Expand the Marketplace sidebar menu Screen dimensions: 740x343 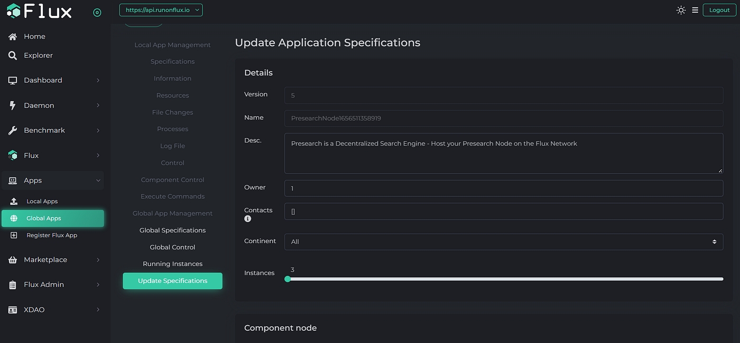(x=53, y=260)
